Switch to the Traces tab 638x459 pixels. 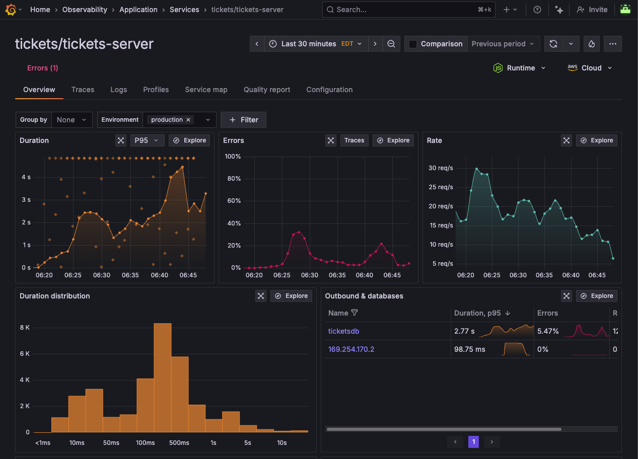(83, 90)
